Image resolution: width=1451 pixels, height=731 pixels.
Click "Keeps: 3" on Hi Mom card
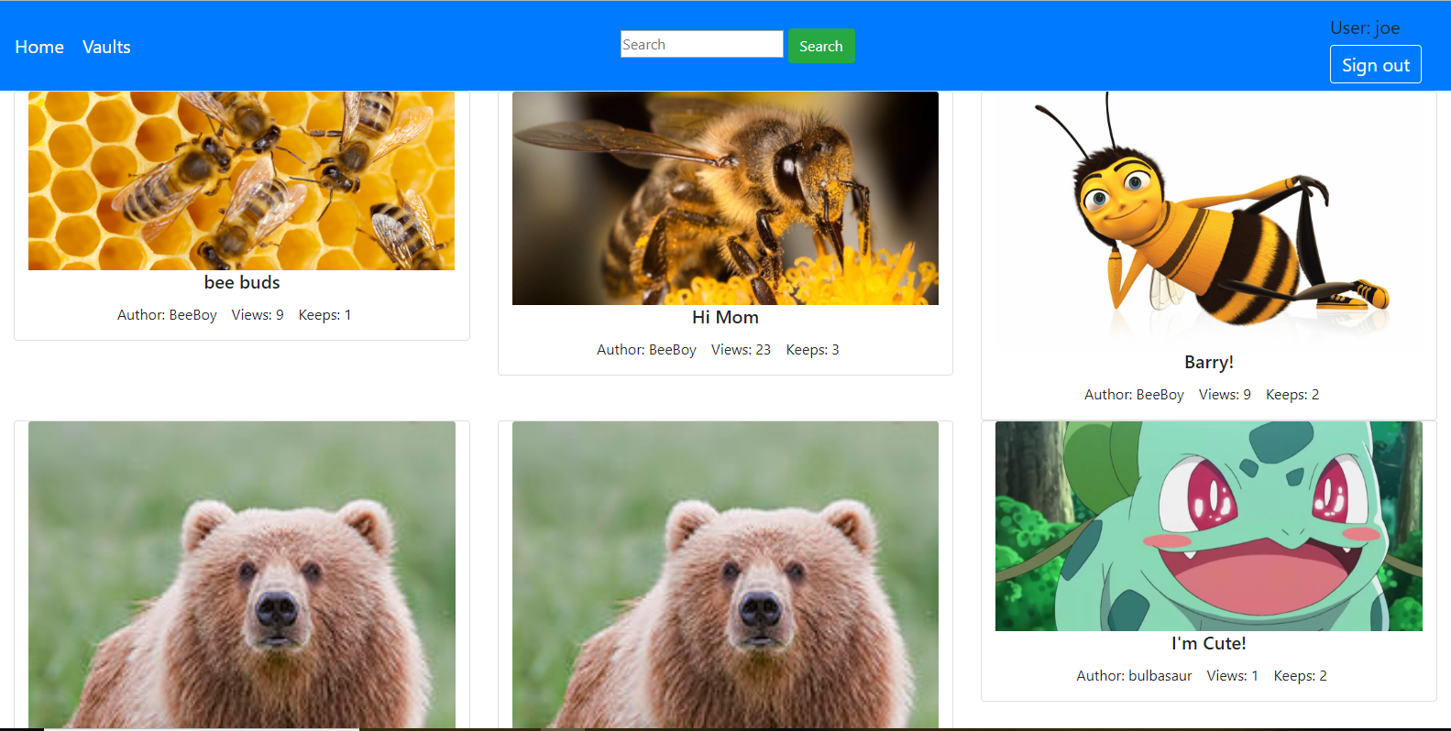(x=812, y=350)
